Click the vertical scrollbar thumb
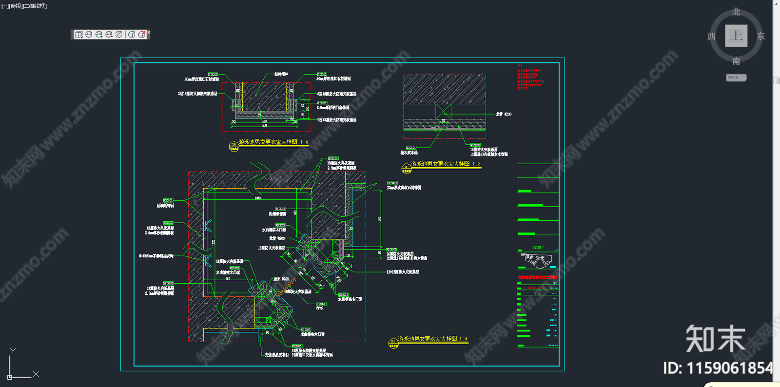The image size is (780, 387). [777, 81]
